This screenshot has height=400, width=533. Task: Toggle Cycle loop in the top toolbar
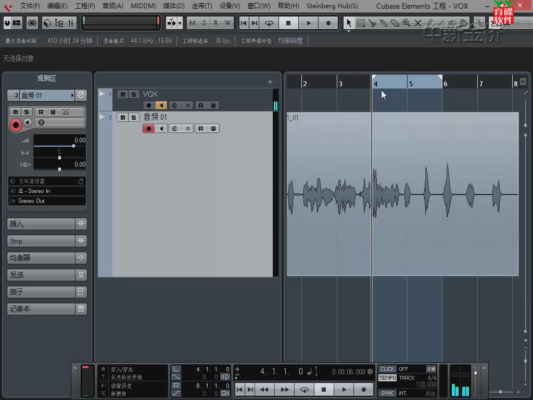coord(269,23)
